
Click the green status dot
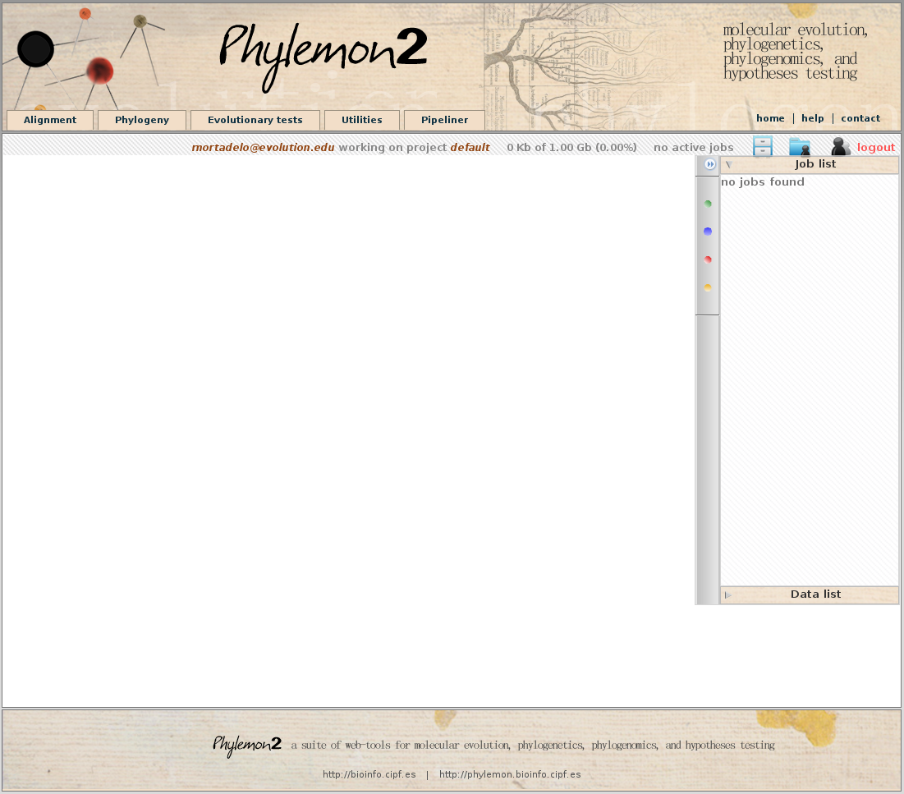coord(708,204)
